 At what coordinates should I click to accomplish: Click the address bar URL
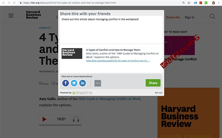pos(69,3)
